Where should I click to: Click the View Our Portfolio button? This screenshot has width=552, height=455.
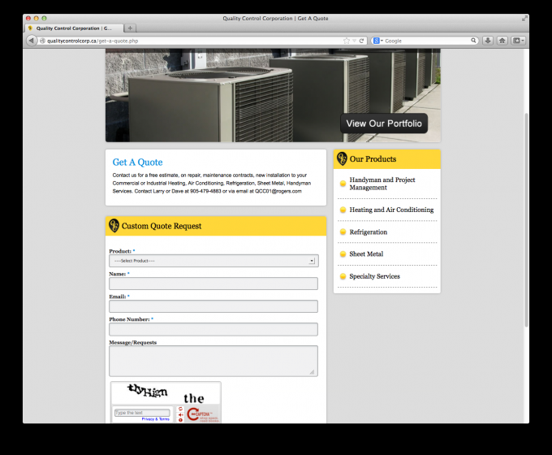[x=384, y=123]
